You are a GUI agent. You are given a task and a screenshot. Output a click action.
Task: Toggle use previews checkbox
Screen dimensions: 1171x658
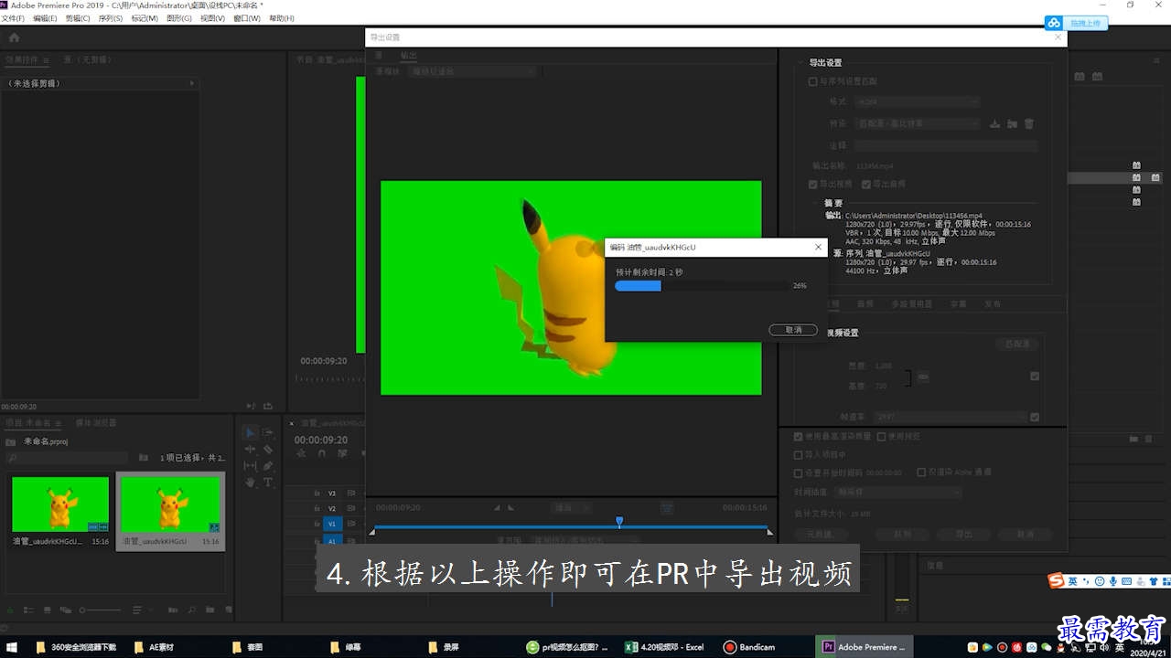tap(882, 437)
